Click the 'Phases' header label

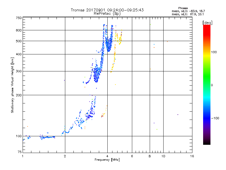pos(183,8)
